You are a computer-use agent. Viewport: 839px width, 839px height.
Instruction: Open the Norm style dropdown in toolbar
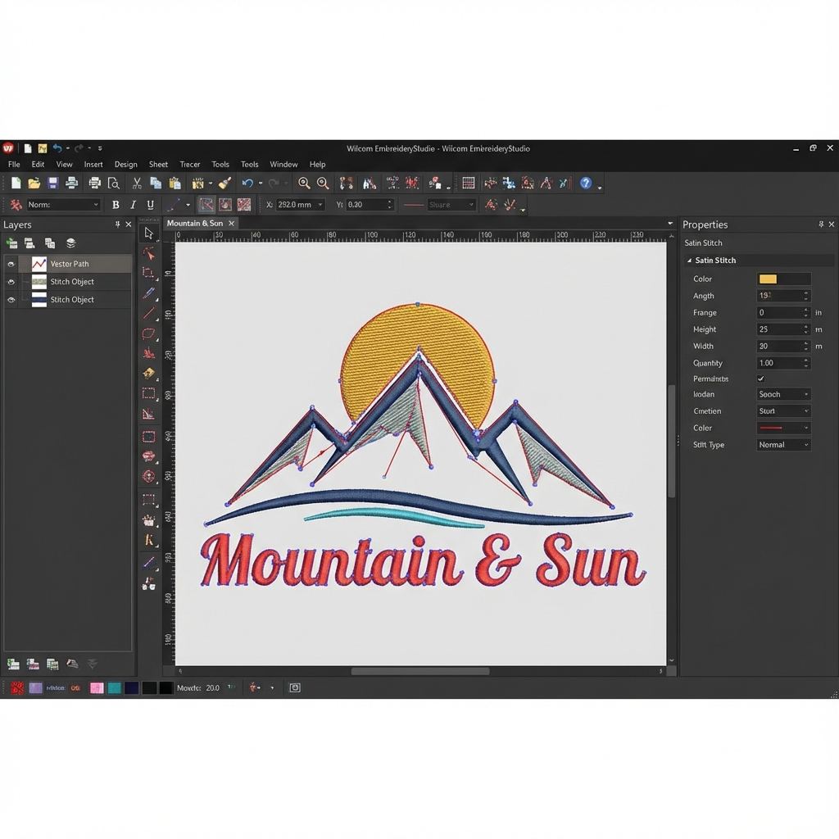click(63, 205)
